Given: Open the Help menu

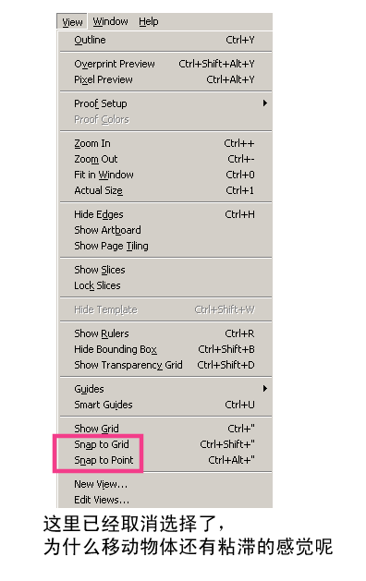Looking at the screenshot, I should [148, 21].
